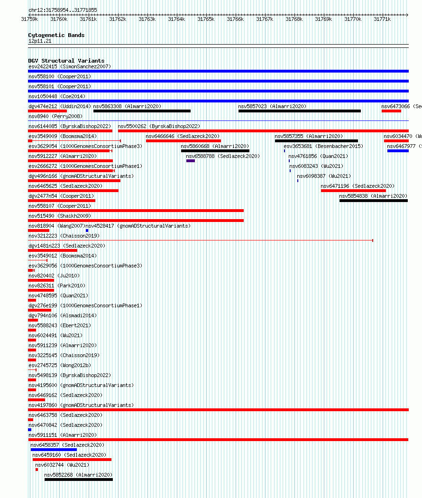Click nsv3212223 (Chaisson2019) label

pyautogui.click(x=64, y=236)
